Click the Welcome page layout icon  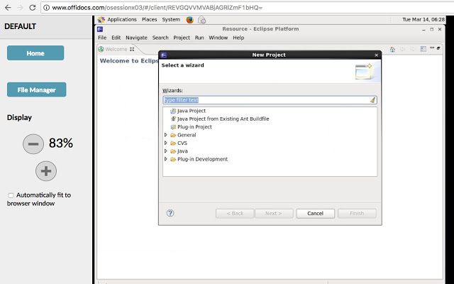423,49
